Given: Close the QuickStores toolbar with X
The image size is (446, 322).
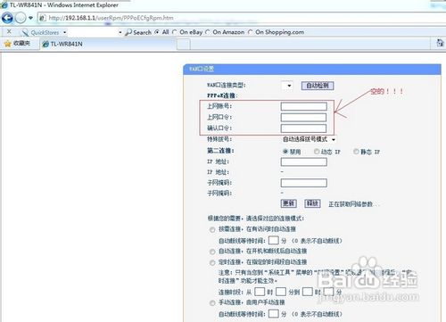Looking at the screenshot, I should (9, 31).
